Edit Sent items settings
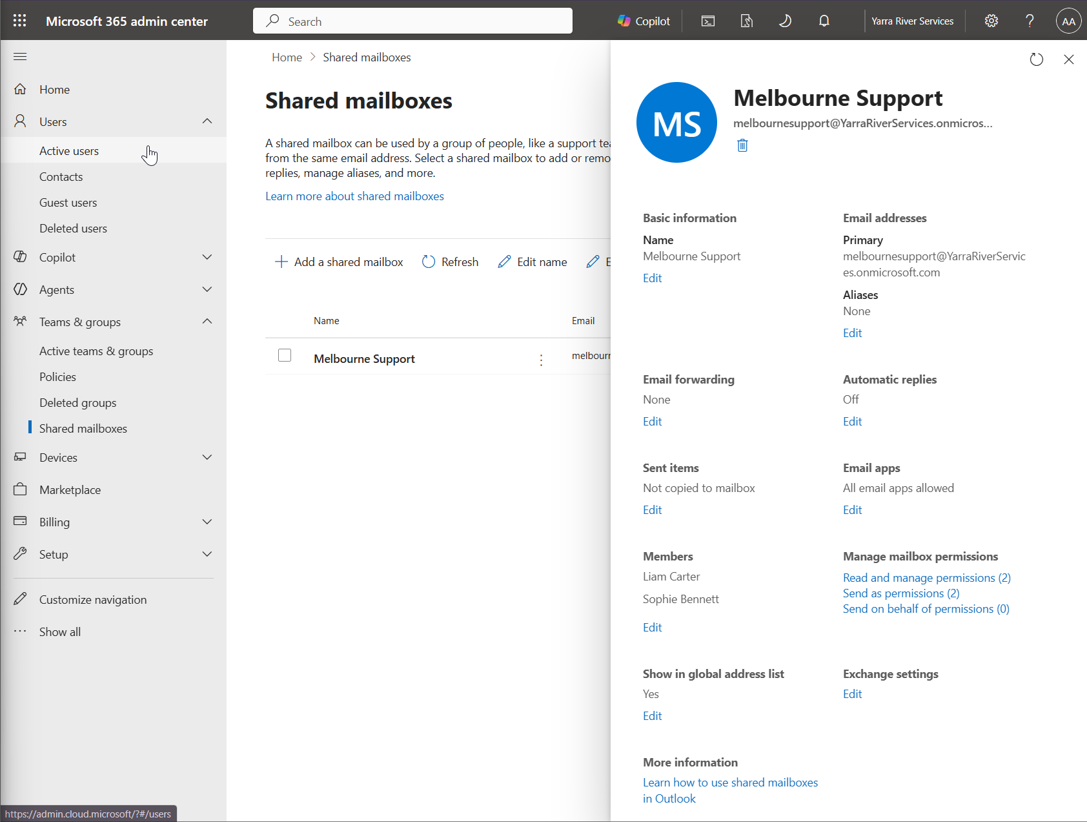1087x822 pixels. [x=652, y=509]
